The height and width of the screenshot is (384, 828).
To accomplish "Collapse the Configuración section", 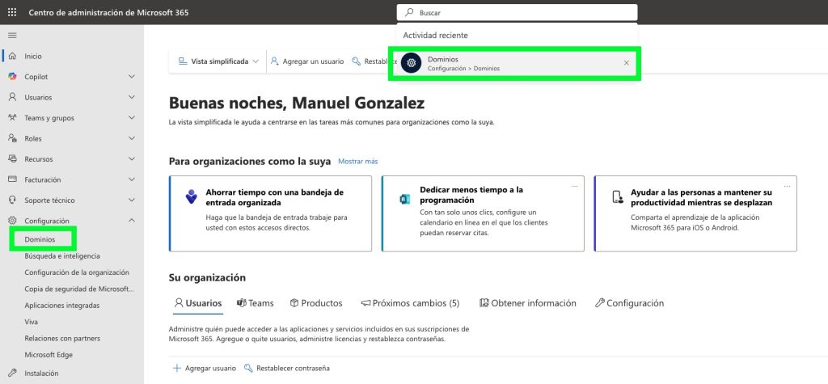I will pos(132,221).
